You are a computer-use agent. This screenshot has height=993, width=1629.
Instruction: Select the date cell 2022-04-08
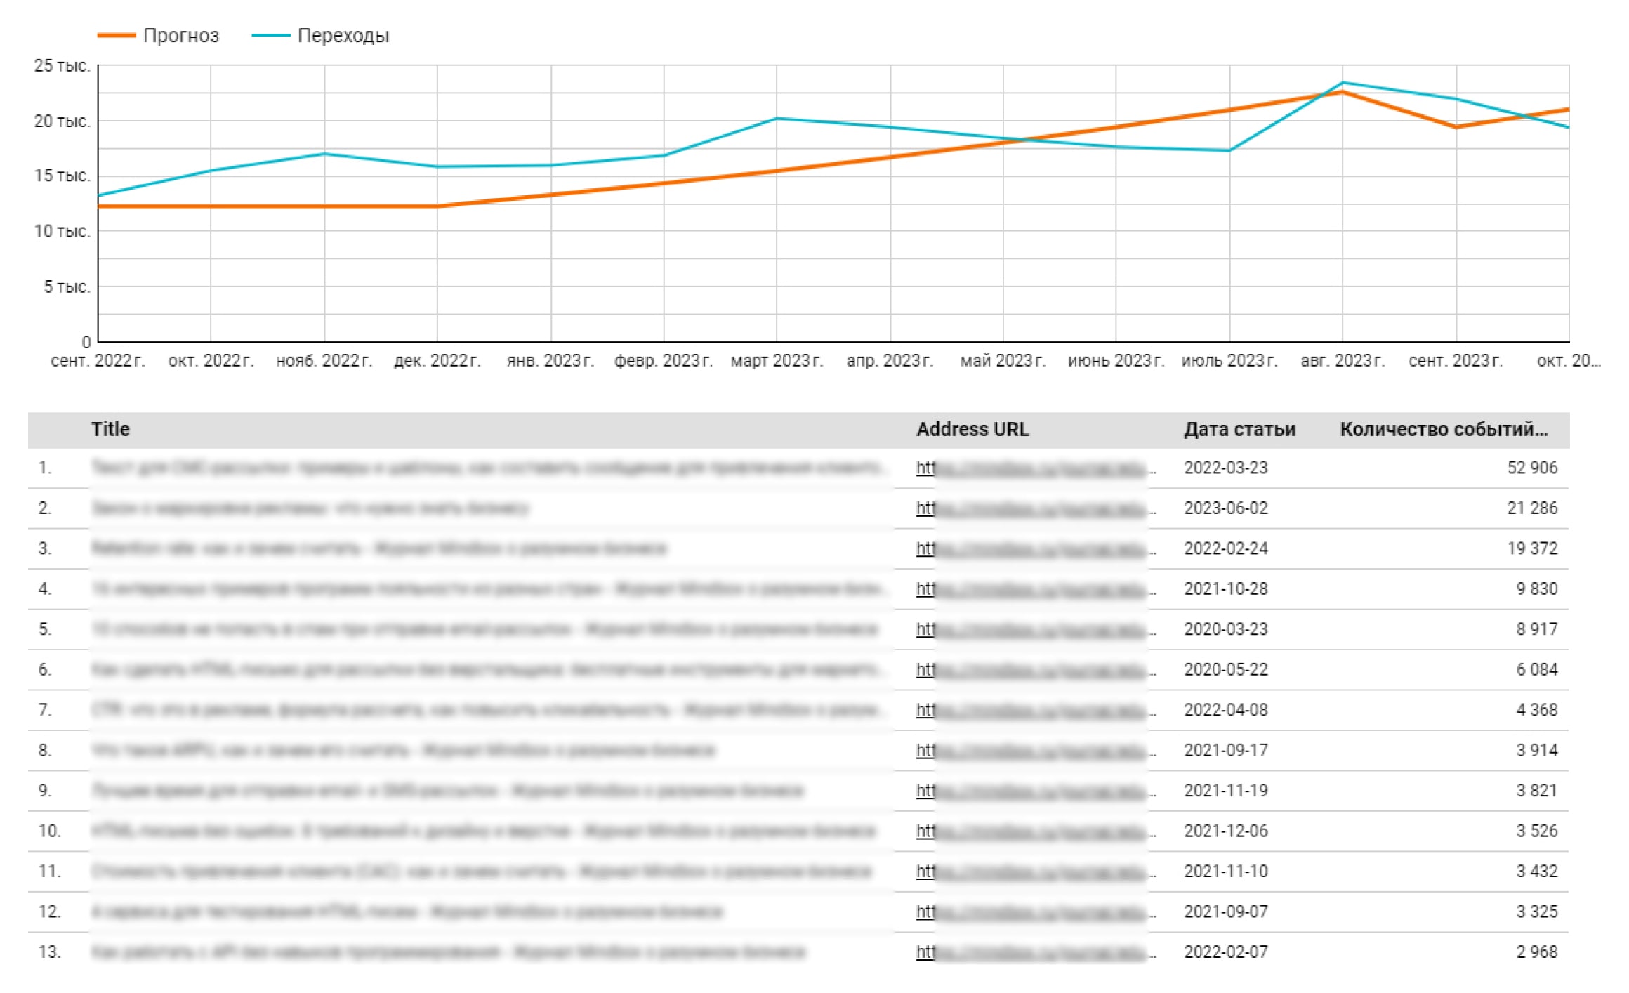coord(1226,710)
